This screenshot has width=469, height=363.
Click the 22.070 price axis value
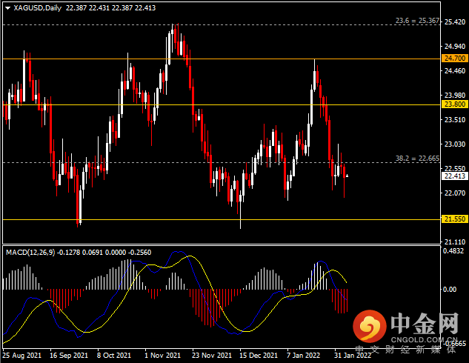455,193
